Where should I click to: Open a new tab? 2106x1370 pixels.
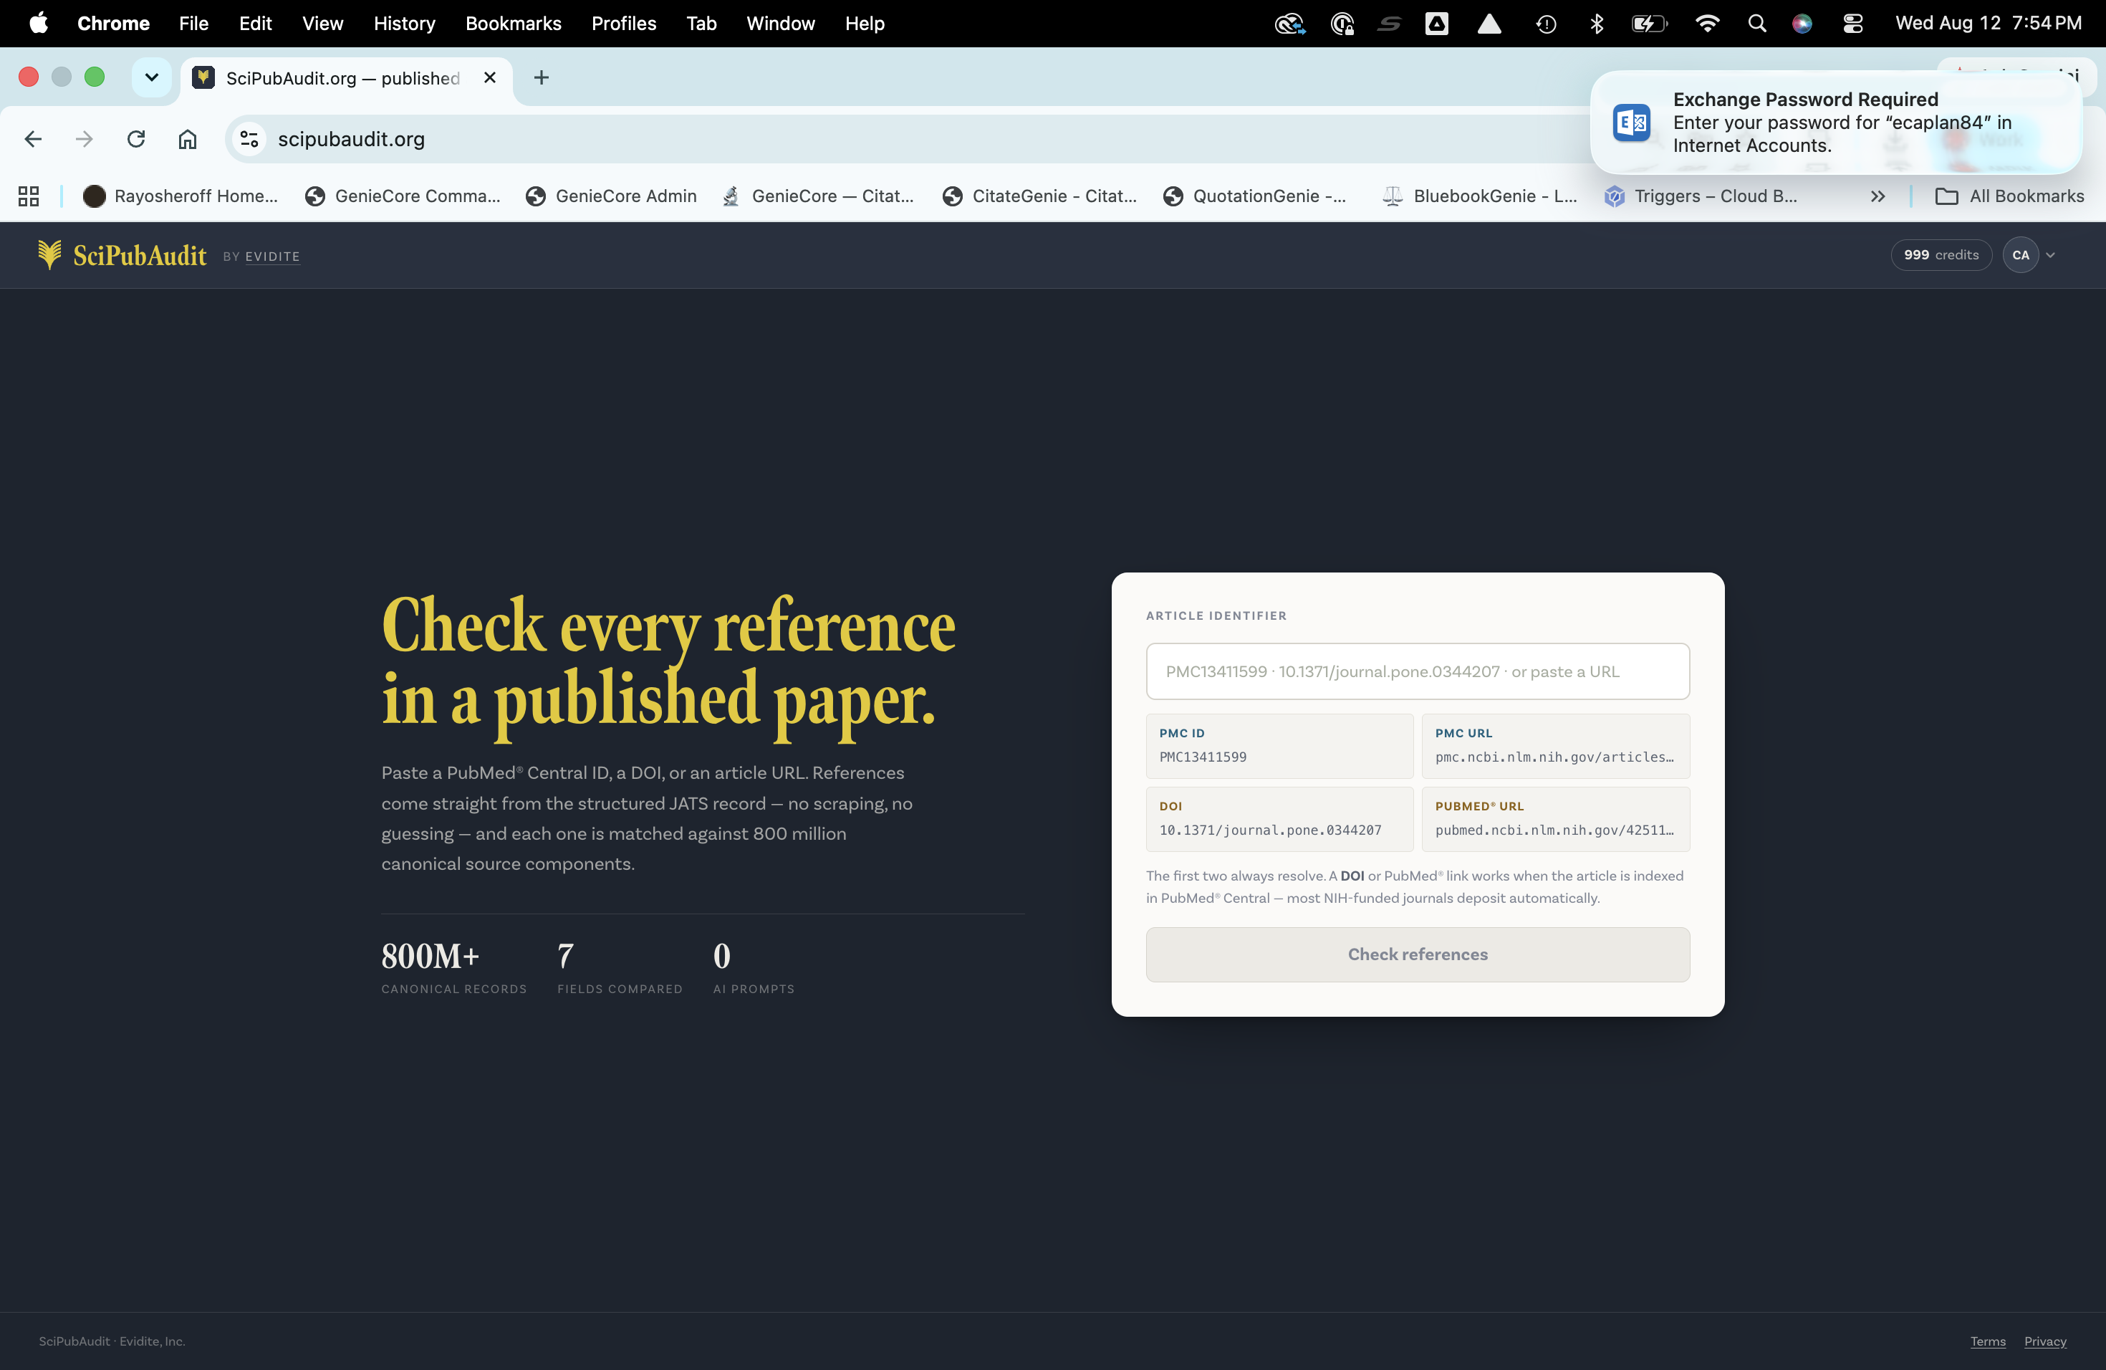click(x=542, y=78)
